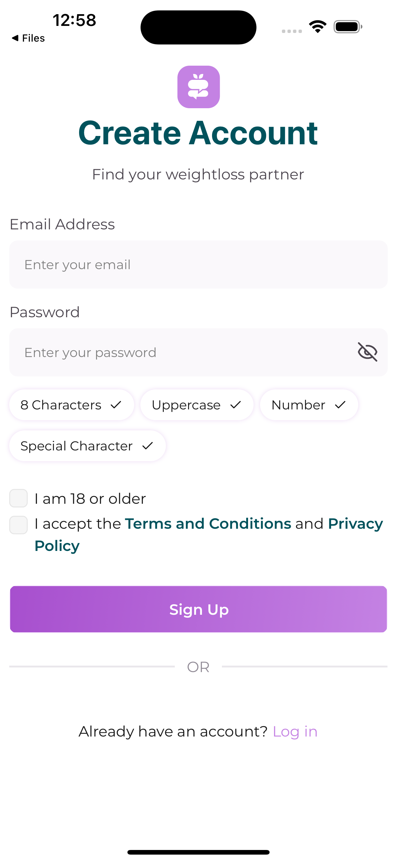Tap the Create Account heading
The height and width of the screenshot is (862, 397).
[x=198, y=133]
